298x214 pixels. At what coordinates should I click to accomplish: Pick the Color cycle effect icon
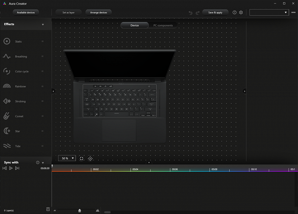[x=7, y=71]
